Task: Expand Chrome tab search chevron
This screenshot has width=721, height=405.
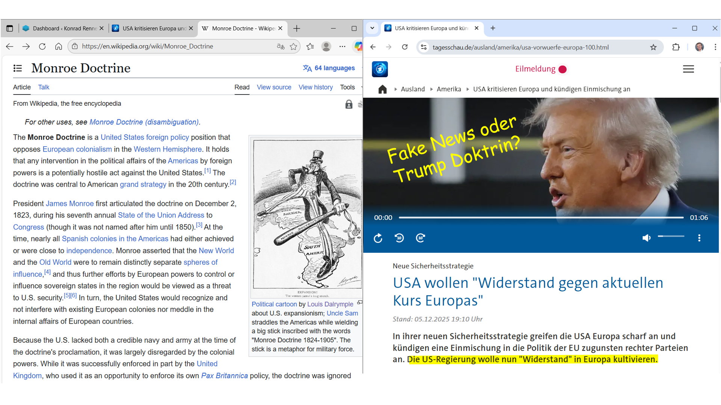Action: coord(372,28)
